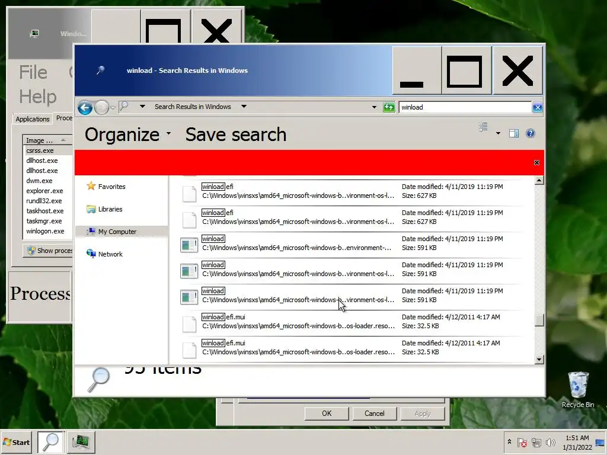The image size is (607, 455).
Task: Dismiss the red information bar
Action: [536, 162]
